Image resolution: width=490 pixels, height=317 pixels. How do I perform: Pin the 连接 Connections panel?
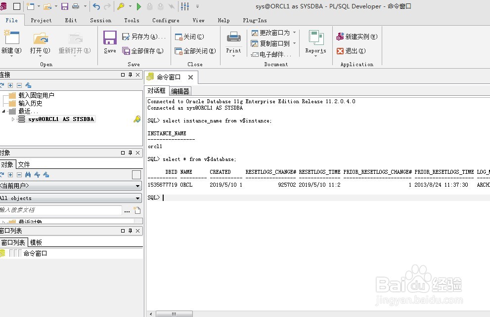pyautogui.click(x=131, y=75)
